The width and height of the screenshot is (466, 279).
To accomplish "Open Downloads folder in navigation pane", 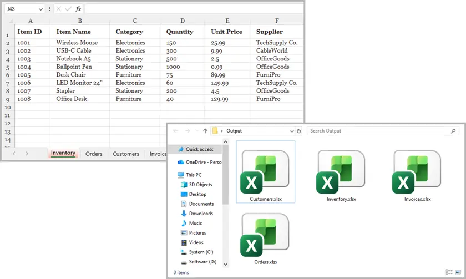I will [x=200, y=214].
